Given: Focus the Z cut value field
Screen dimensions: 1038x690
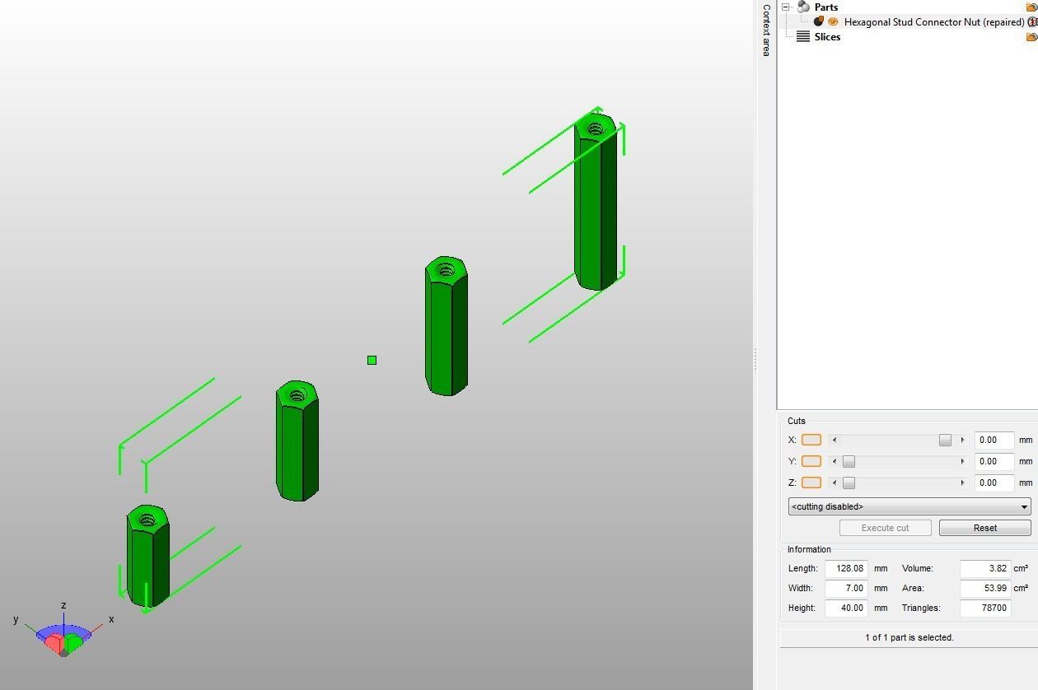Looking at the screenshot, I should click(994, 483).
